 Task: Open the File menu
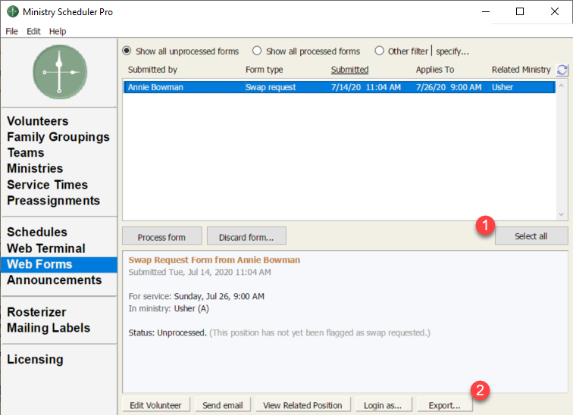[x=11, y=31]
